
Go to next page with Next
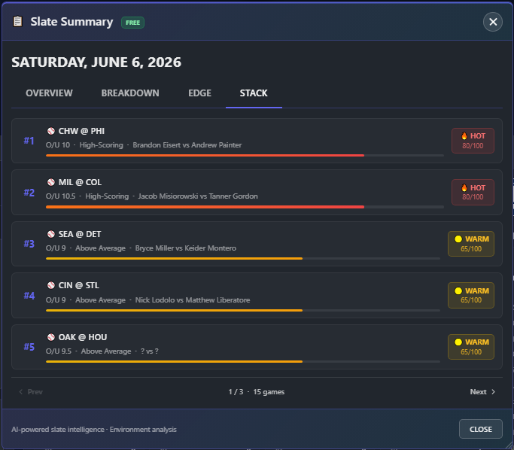tap(482, 391)
